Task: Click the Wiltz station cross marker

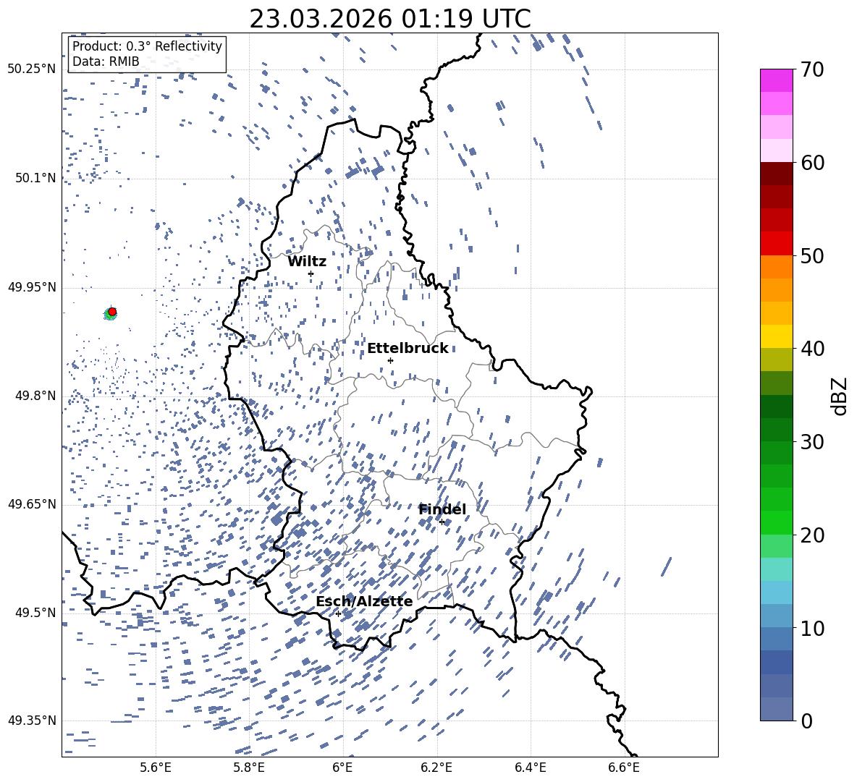Action: pos(311,273)
